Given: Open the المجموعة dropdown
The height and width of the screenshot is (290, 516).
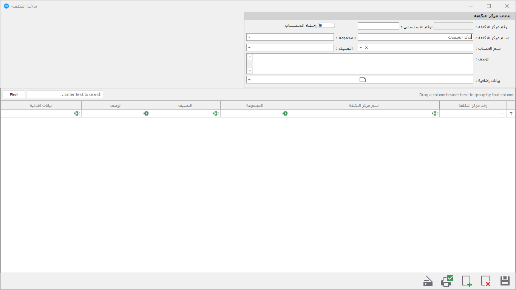Looking at the screenshot, I should tap(249, 37).
